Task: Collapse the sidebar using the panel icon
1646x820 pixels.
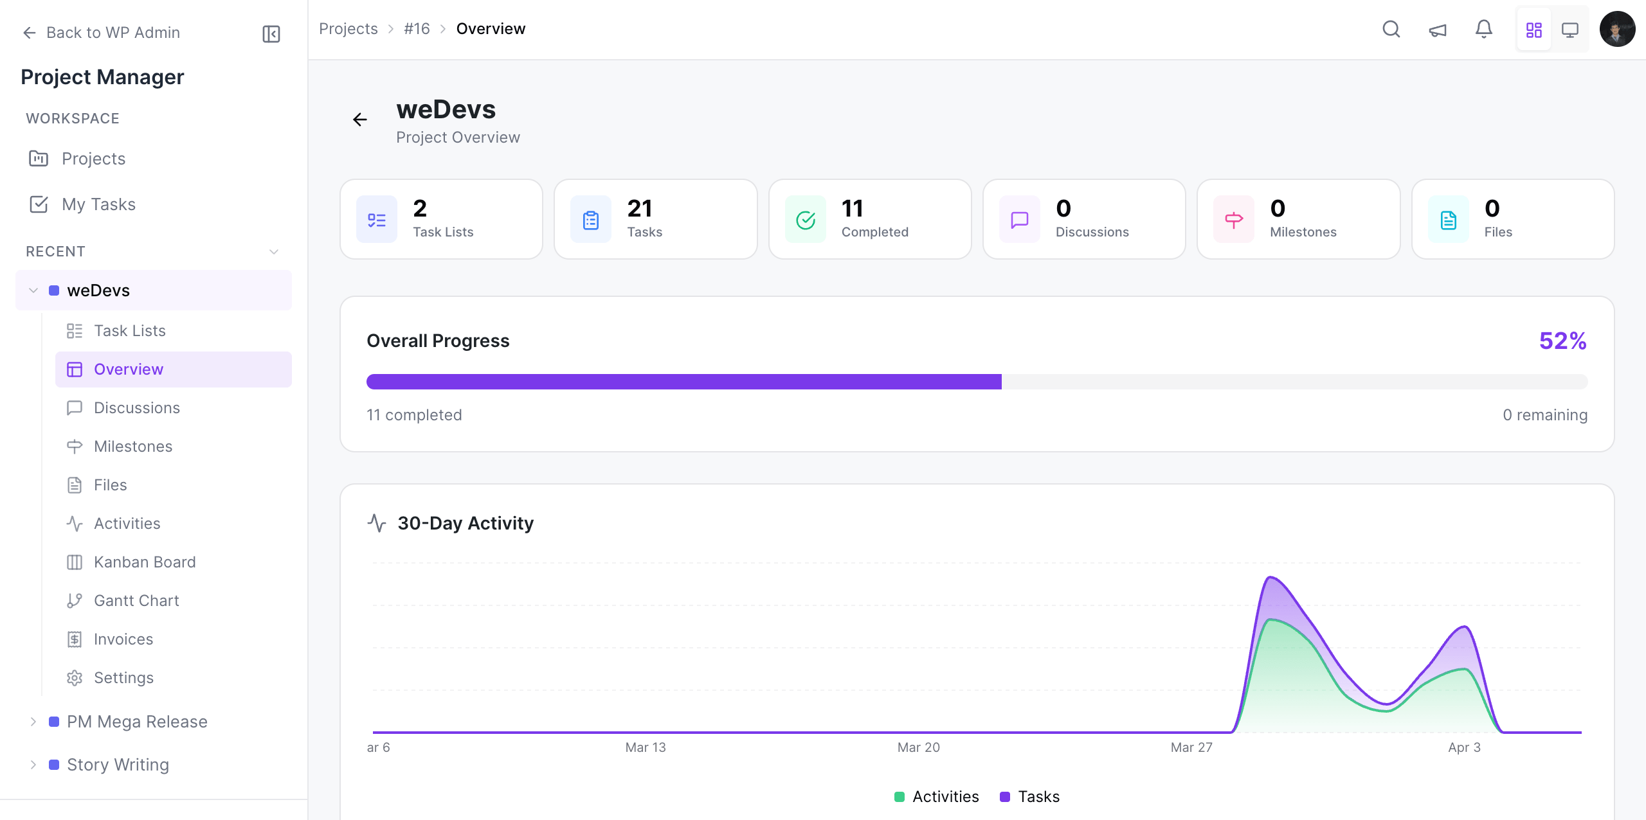Action: pyautogui.click(x=271, y=33)
